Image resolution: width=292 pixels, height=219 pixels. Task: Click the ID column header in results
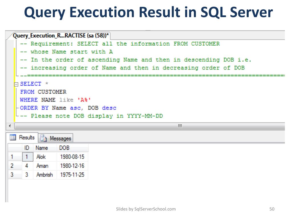(x=28, y=148)
